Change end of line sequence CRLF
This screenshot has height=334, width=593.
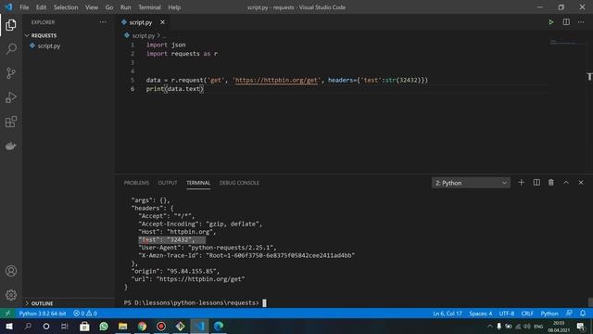pyautogui.click(x=527, y=314)
